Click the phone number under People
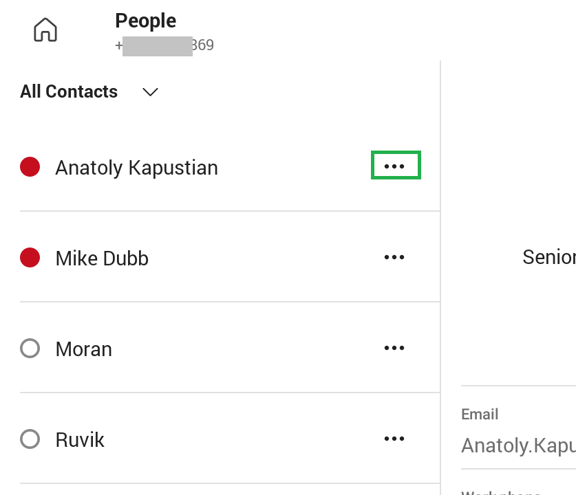Screen dimensions: 576x495 [164, 45]
